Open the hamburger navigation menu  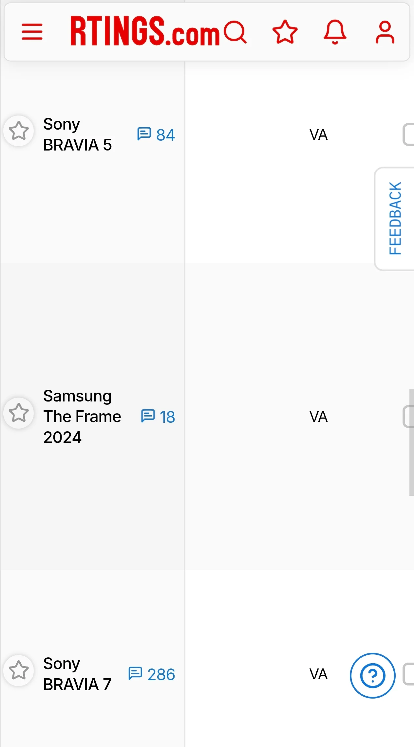32,32
